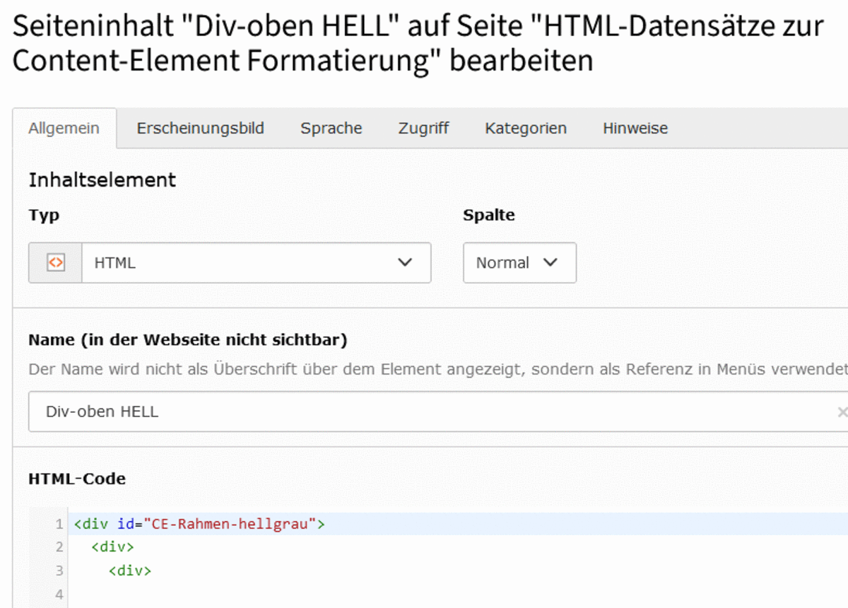848x608 pixels.
Task: Click the div tag on code line 3
Action: point(129,570)
